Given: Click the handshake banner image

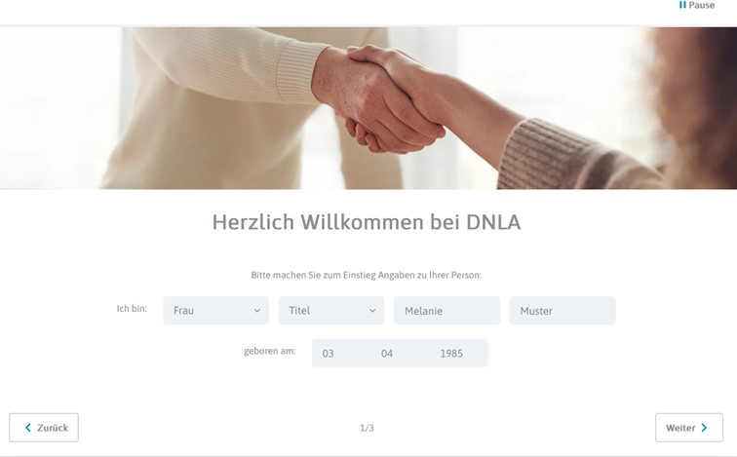Looking at the screenshot, I should click(368, 108).
